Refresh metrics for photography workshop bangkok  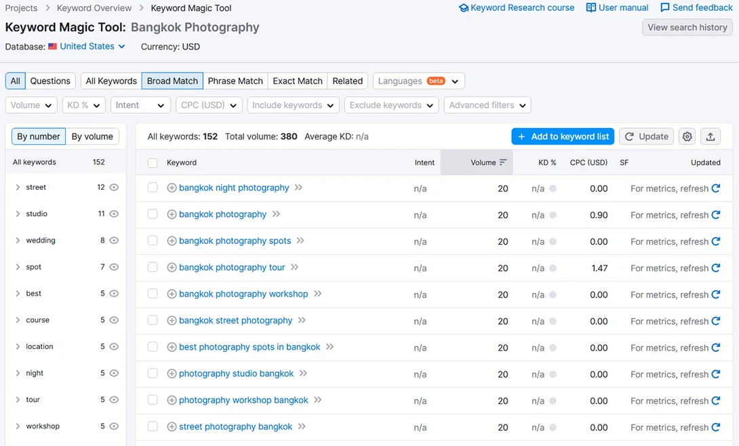click(716, 401)
